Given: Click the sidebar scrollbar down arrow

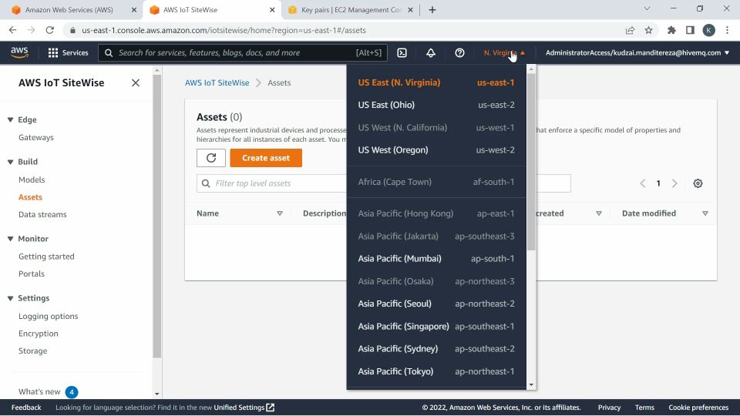Looking at the screenshot, I should coord(157,394).
